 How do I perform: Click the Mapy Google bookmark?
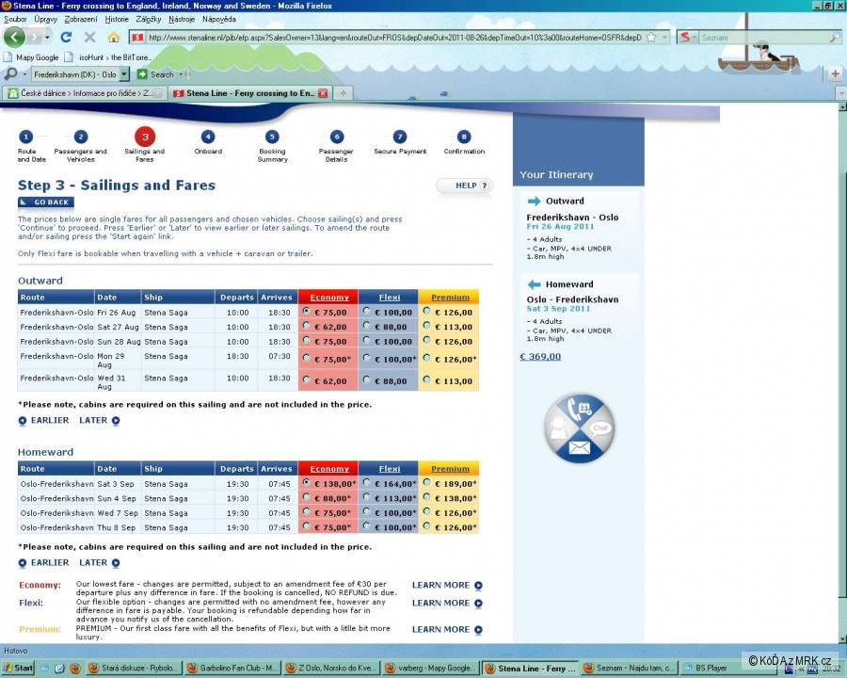pyautogui.click(x=31, y=56)
